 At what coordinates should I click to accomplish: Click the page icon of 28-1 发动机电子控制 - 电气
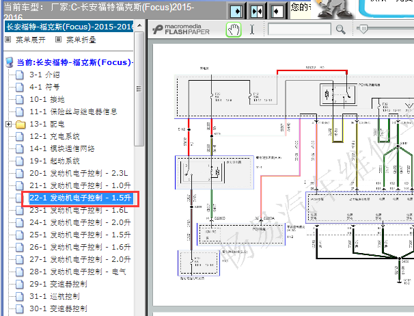coord(20,272)
